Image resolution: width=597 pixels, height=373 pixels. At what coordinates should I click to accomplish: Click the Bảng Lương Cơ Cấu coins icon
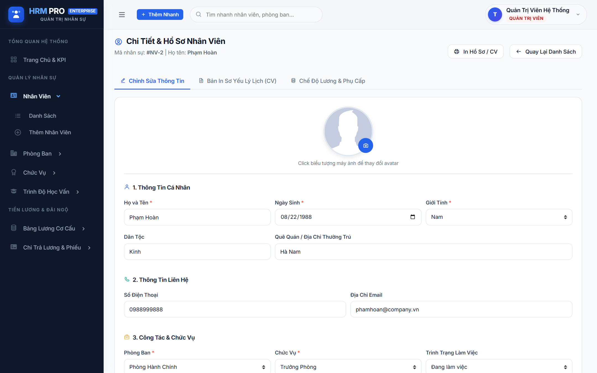[14, 228]
